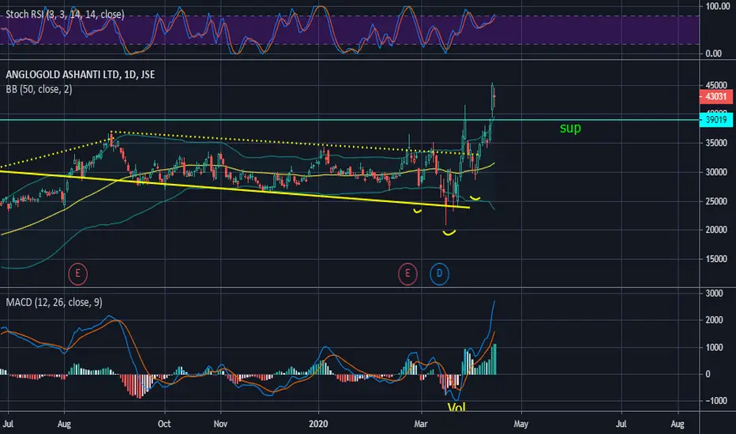
Task: Click the 3000 MACD scale label
Action: point(715,294)
